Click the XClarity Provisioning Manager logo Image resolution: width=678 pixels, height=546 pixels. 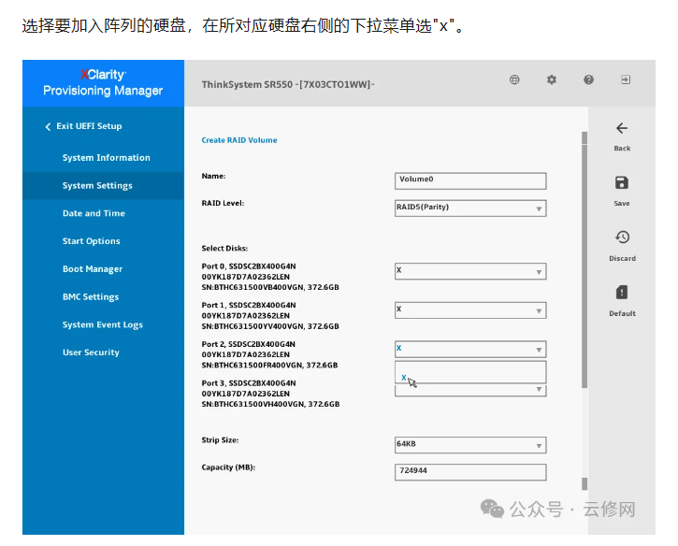pyautogui.click(x=103, y=82)
